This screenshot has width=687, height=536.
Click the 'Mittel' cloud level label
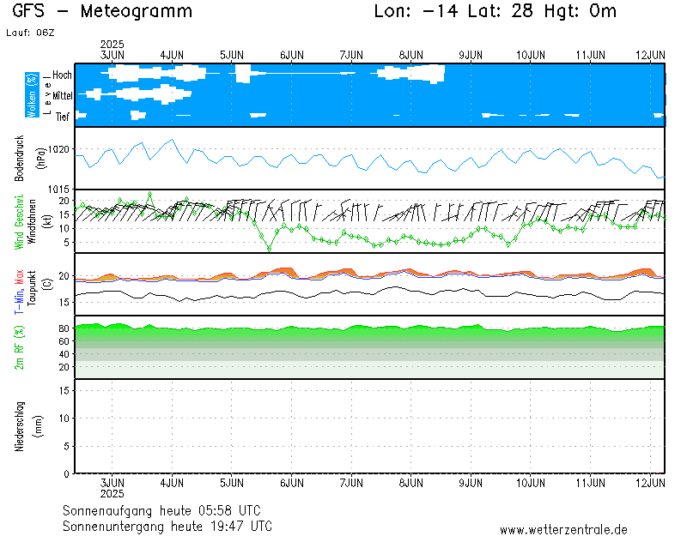point(63,95)
